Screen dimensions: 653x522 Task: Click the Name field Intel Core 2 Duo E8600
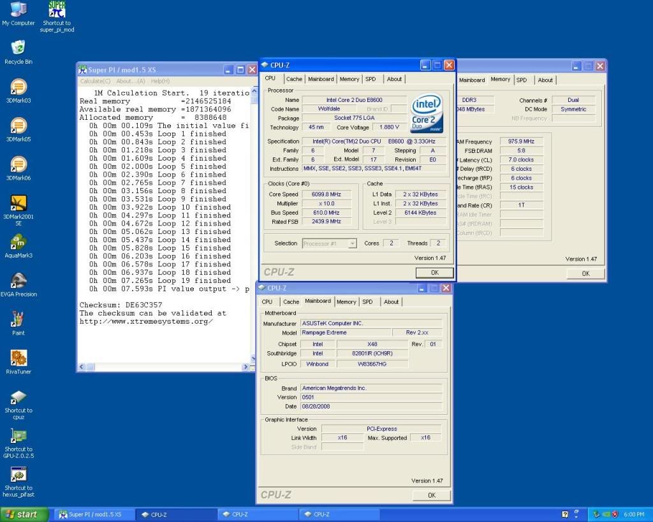(355, 100)
